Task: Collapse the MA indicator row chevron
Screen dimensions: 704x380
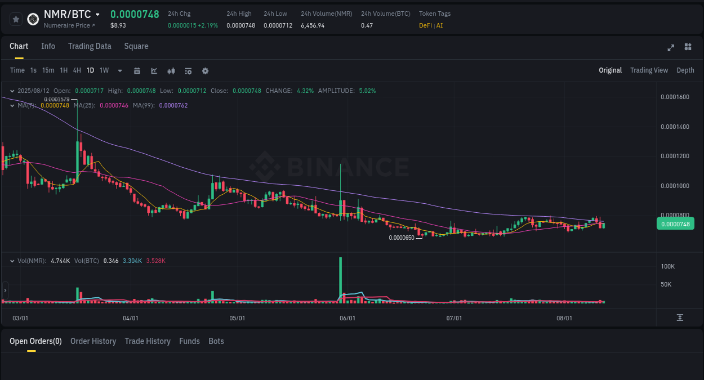Action: tap(12, 104)
